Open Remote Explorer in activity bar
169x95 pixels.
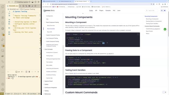[x=3, y=50]
